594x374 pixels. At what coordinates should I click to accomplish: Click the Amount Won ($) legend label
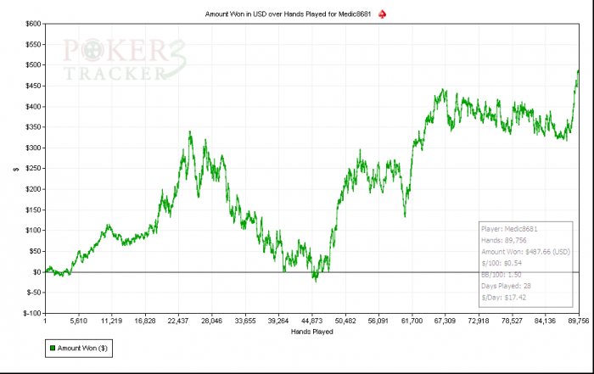[82, 348]
